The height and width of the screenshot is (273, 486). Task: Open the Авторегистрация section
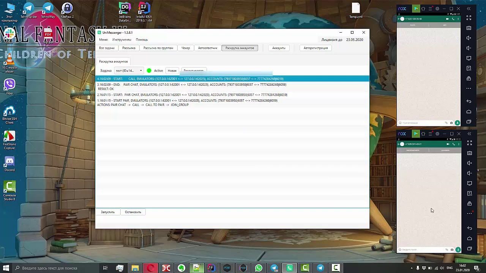tap(316, 48)
